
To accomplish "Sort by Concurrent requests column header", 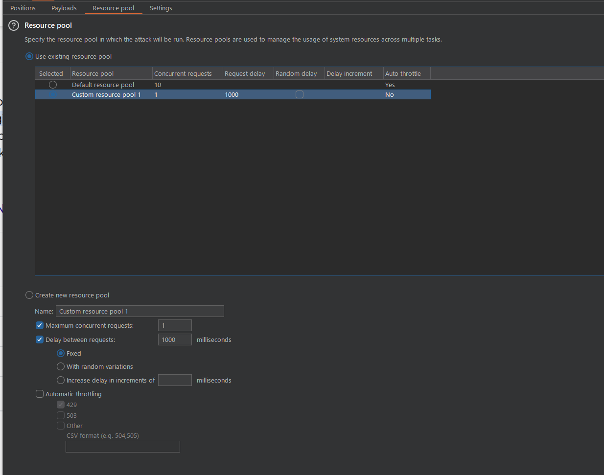I will (x=187, y=73).
